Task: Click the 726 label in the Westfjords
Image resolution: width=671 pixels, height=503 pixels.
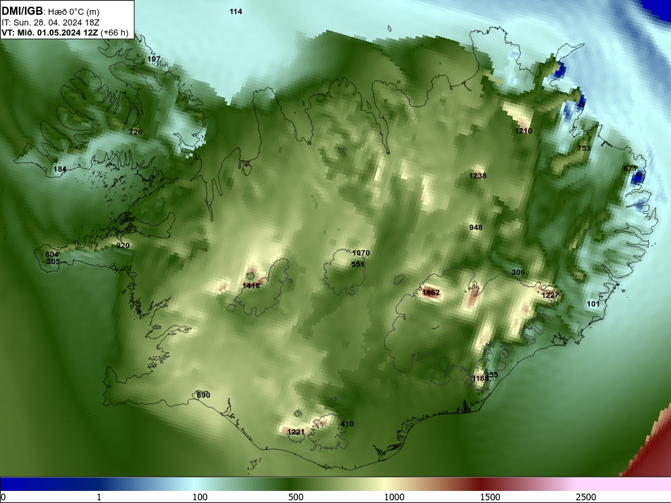Action: pyautogui.click(x=136, y=132)
